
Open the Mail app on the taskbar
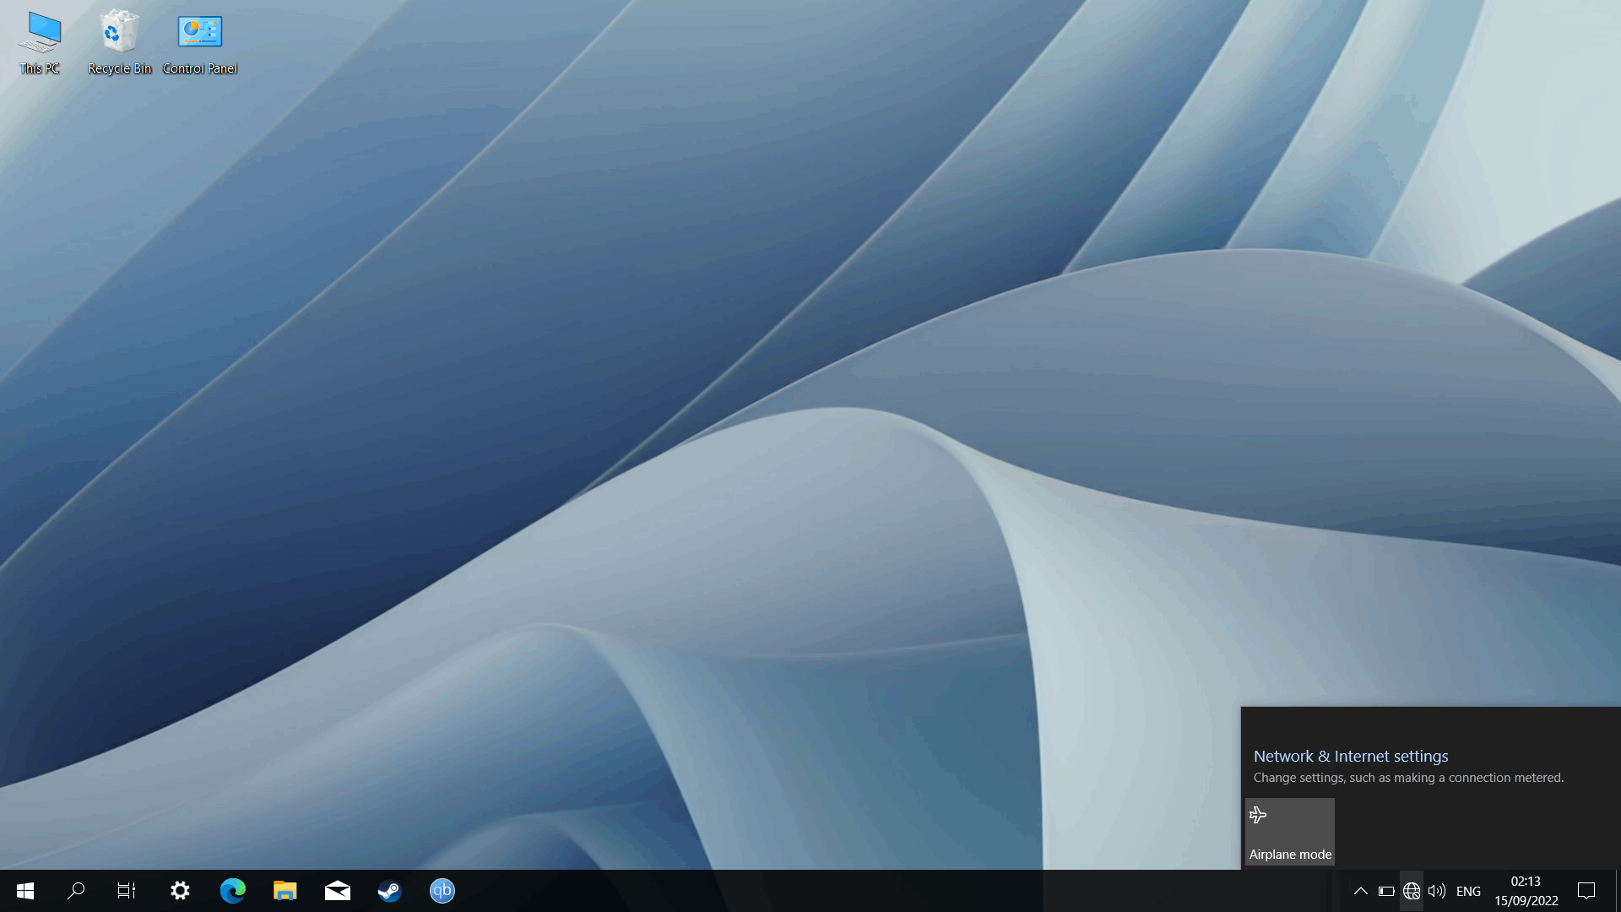[x=337, y=891]
